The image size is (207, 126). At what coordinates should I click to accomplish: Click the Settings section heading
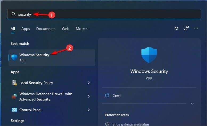[x=17, y=121]
